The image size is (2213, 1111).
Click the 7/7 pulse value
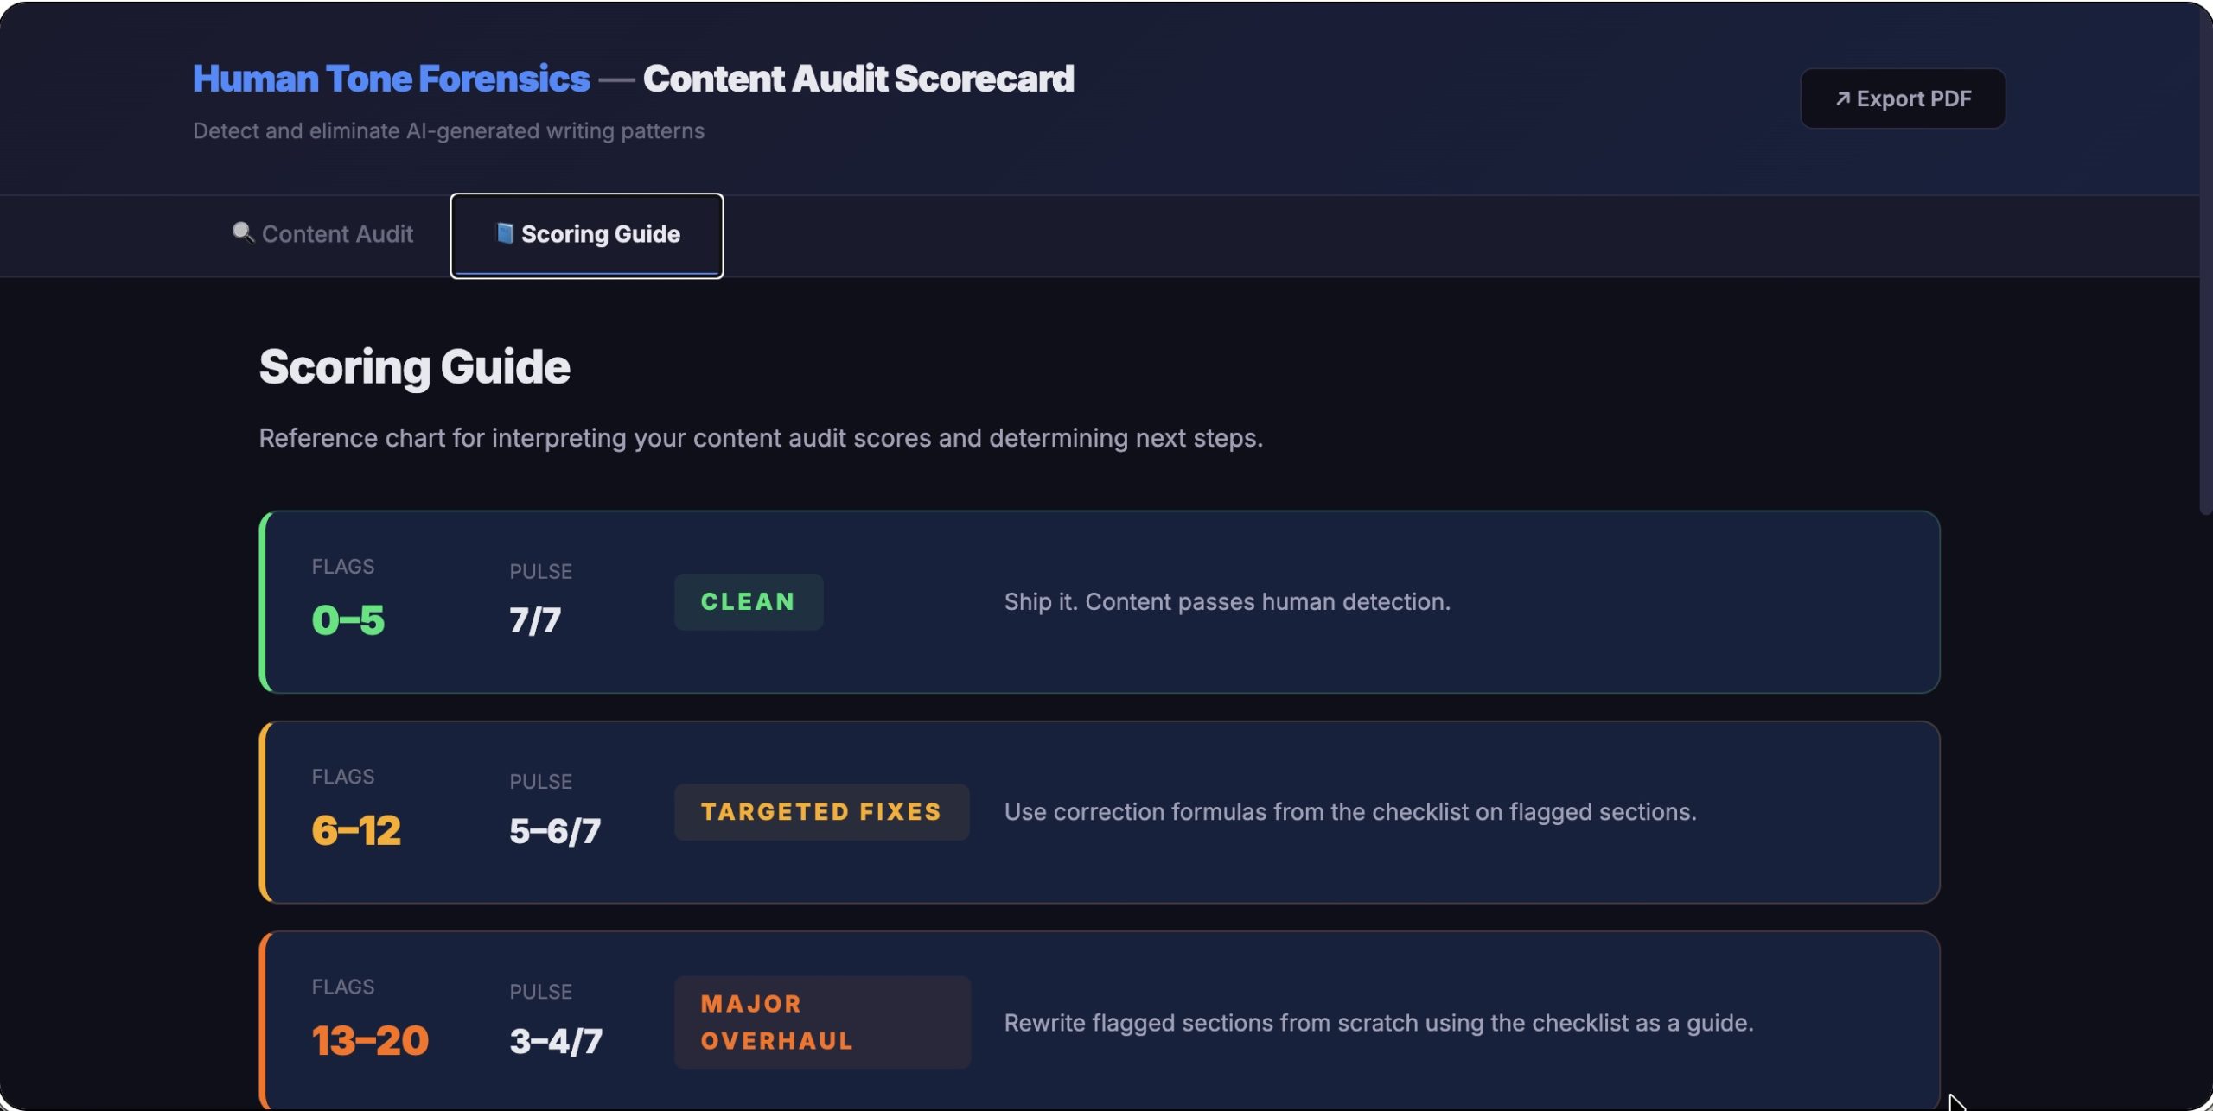coord(535,620)
